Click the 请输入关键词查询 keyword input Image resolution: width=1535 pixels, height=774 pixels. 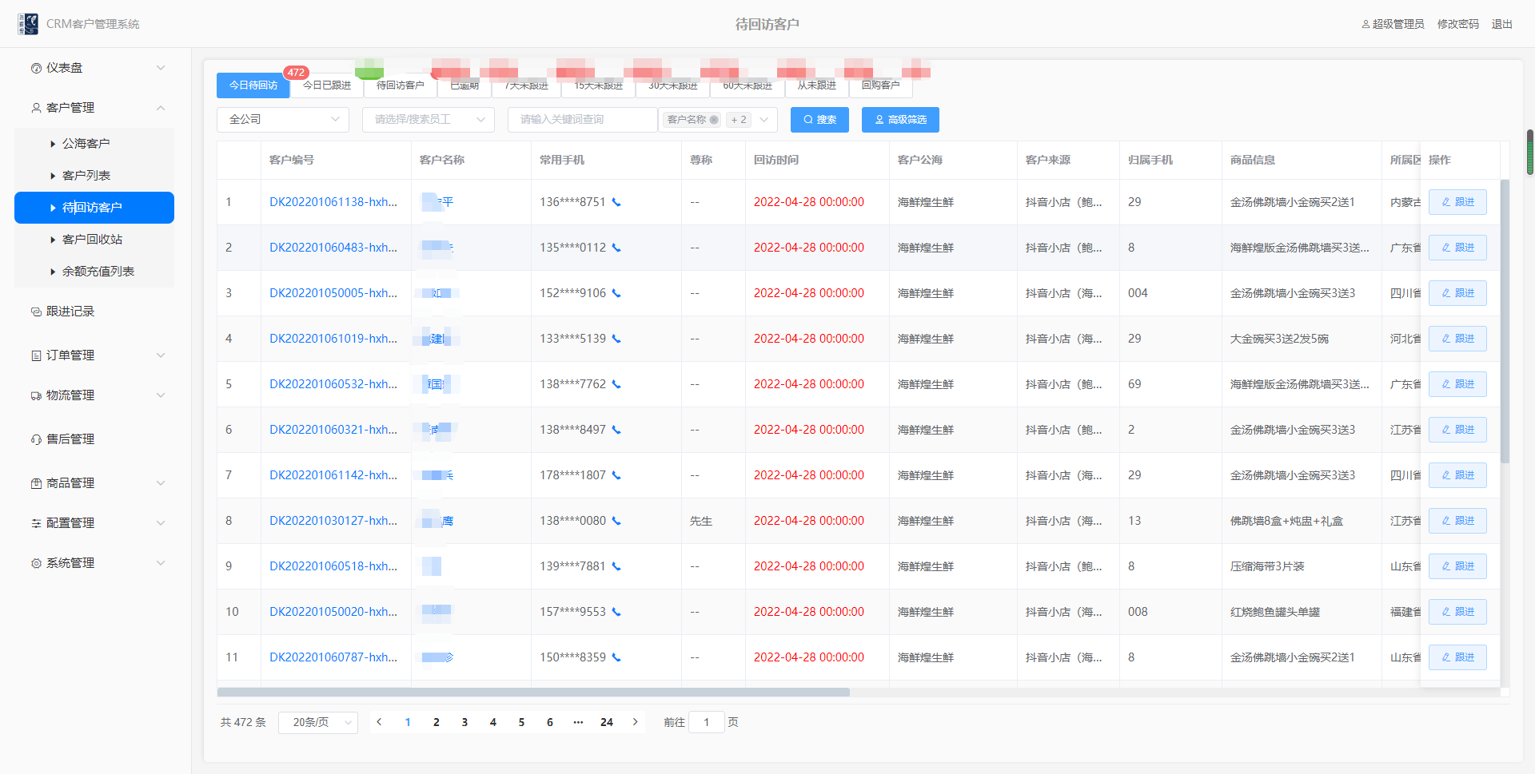click(583, 120)
